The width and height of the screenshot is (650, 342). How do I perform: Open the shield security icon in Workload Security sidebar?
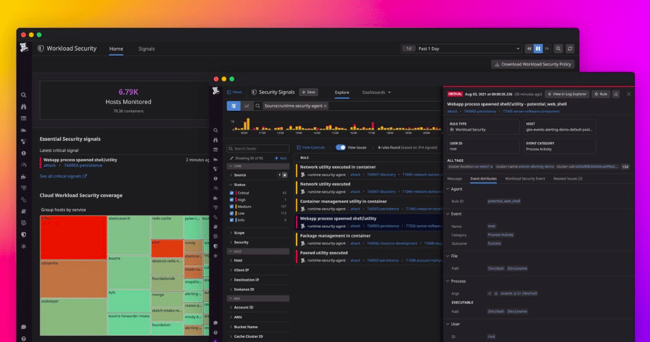[24, 235]
